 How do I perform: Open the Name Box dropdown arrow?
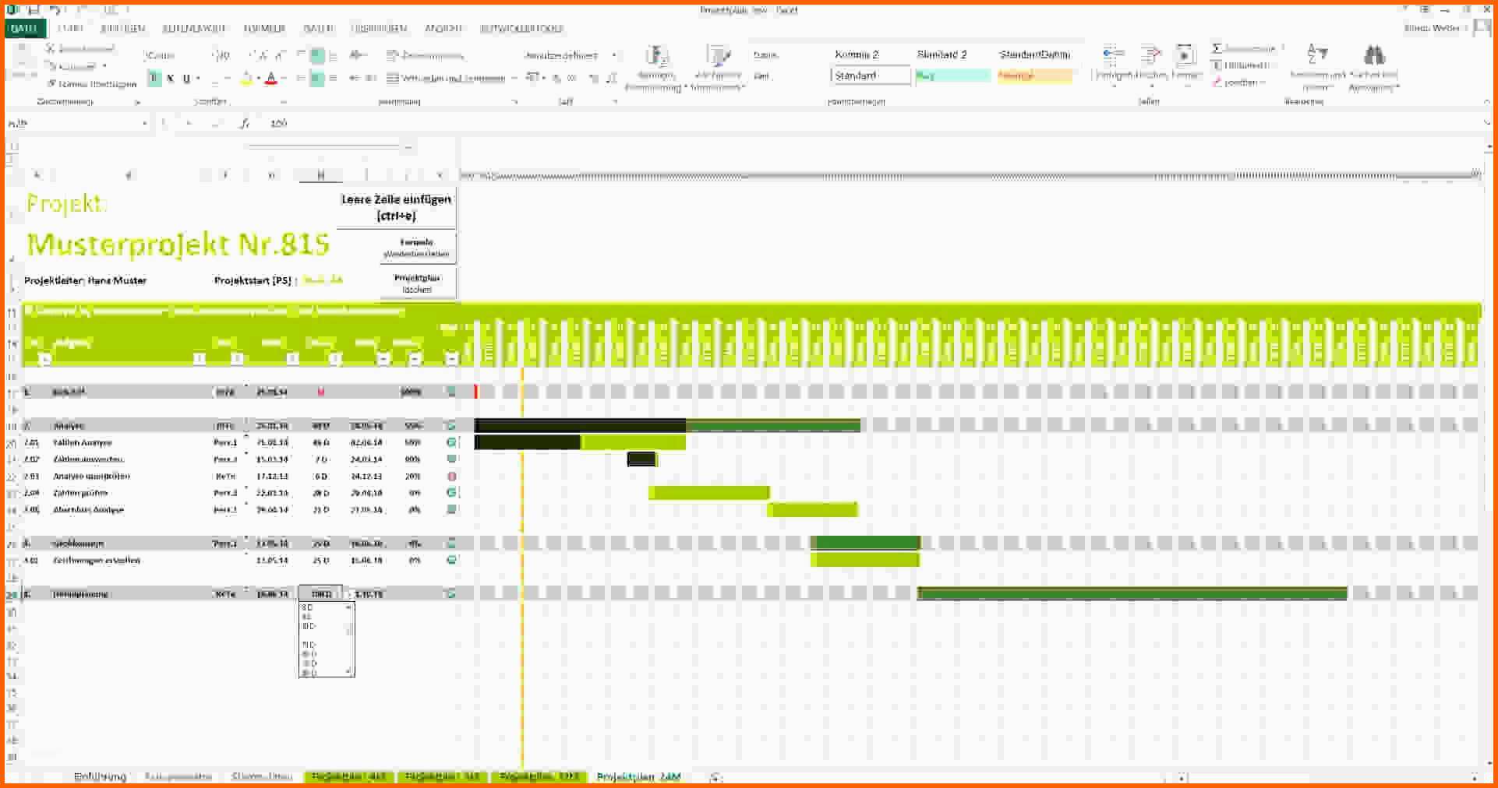click(144, 123)
